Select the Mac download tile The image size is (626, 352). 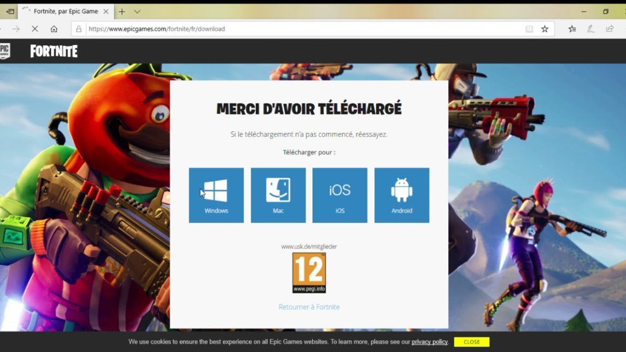pos(278,195)
